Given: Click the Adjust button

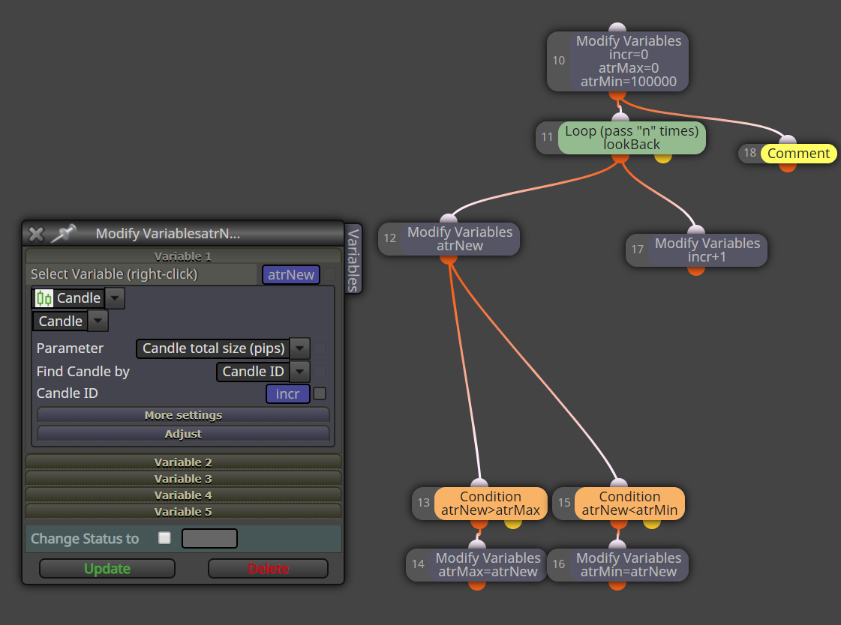Looking at the screenshot, I should [183, 434].
